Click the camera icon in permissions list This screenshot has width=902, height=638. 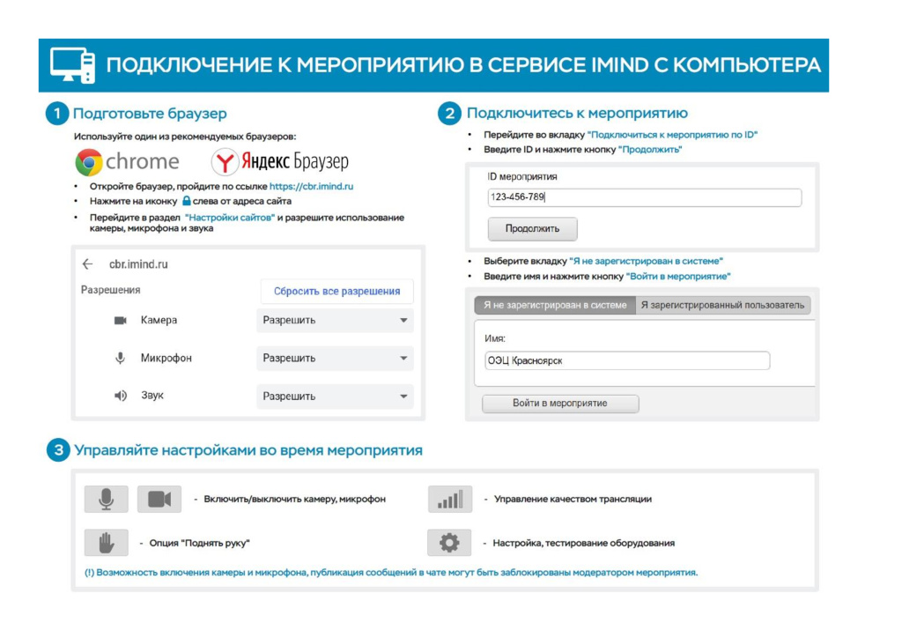pyautogui.click(x=120, y=321)
